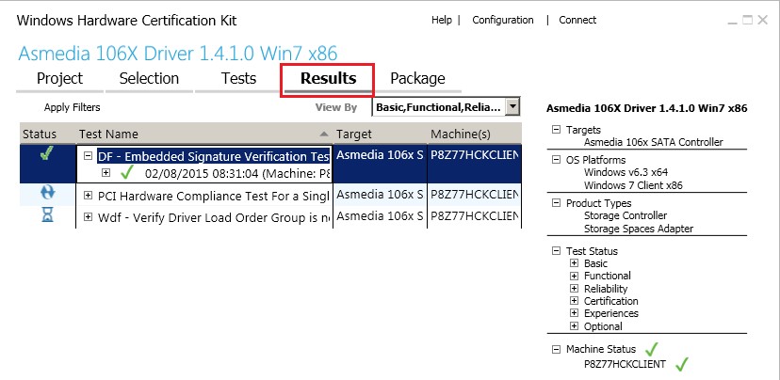Expand the Optional test status node
Image resolution: width=780 pixels, height=380 pixels.
(x=574, y=326)
